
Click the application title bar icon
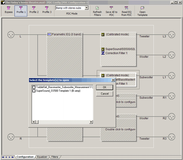click(x=3, y=2)
